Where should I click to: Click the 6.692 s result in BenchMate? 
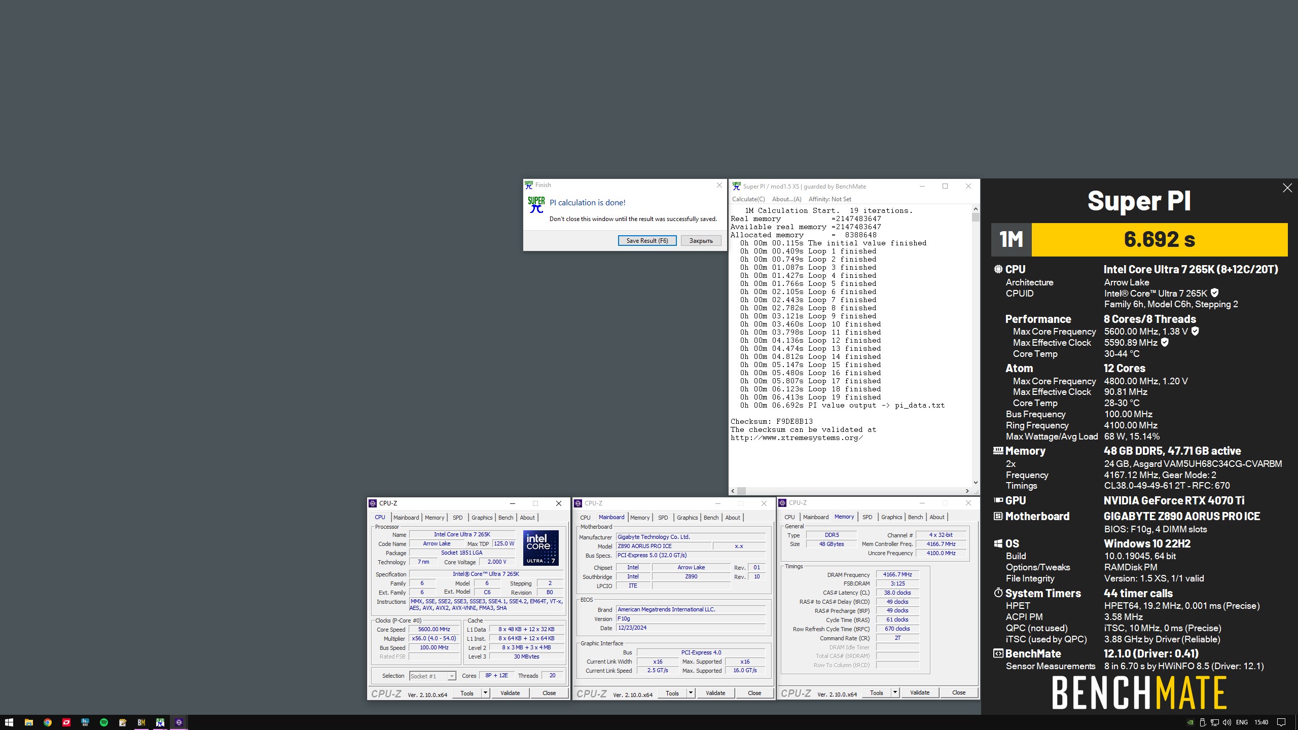pyautogui.click(x=1159, y=239)
